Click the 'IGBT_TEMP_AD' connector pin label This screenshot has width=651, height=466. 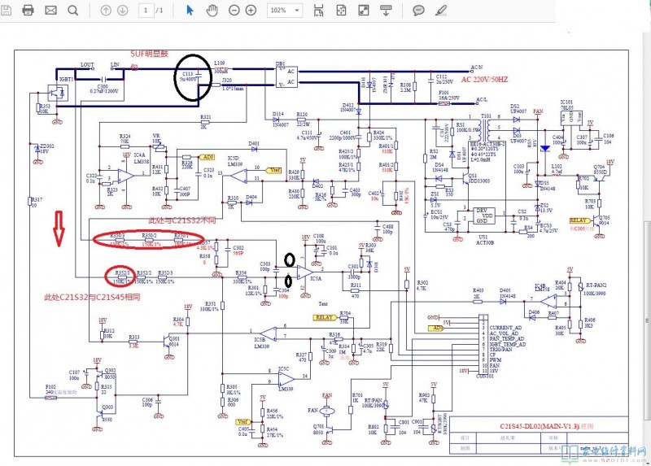[x=507, y=344]
